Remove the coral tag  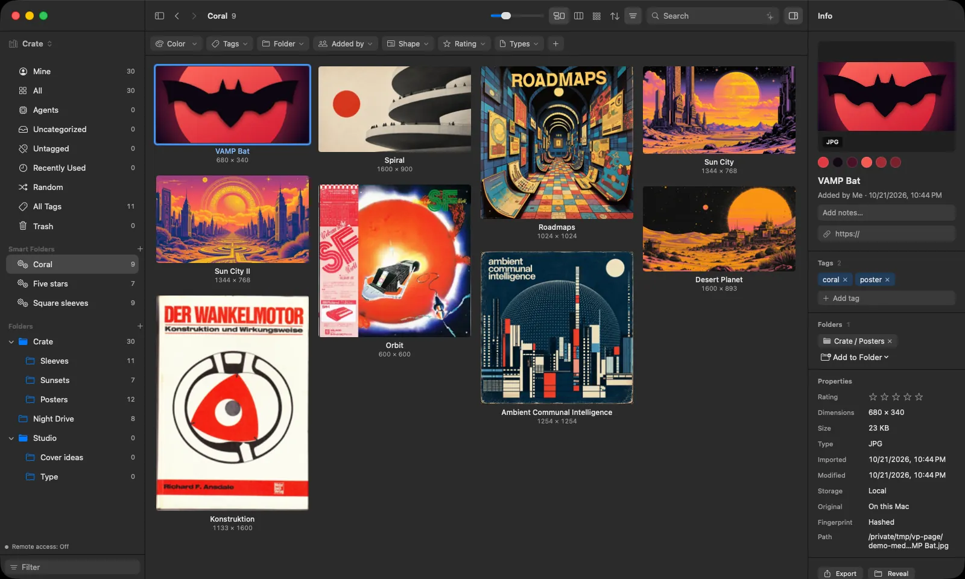pos(845,280)
